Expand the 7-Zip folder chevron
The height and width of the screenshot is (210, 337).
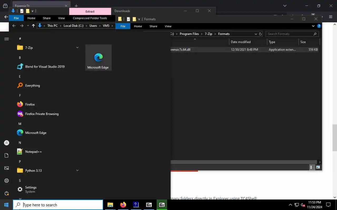[x=77, y=48]
